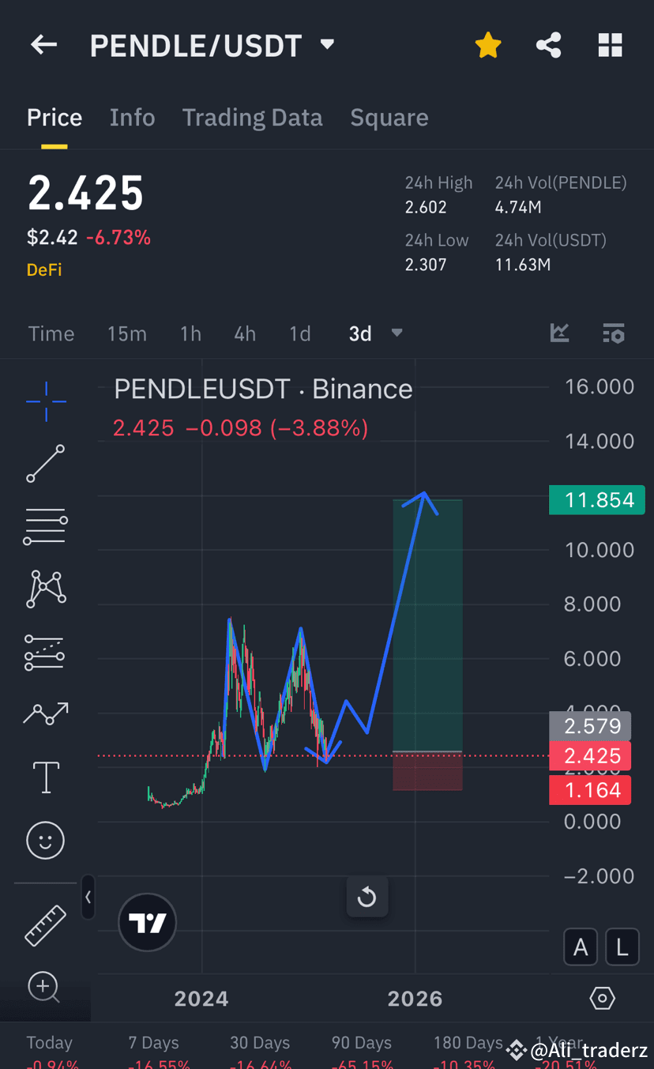Select the 15m interval

[127, 333]
